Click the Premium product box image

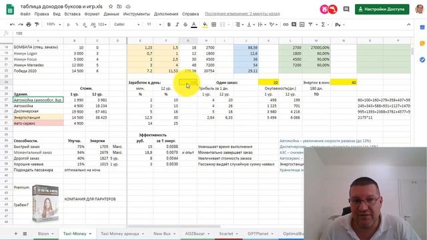click(45, 203)
